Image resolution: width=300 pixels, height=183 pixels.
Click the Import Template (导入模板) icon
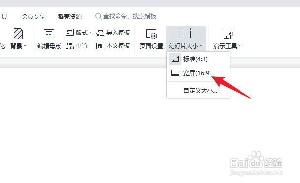(x=100, y=32)
